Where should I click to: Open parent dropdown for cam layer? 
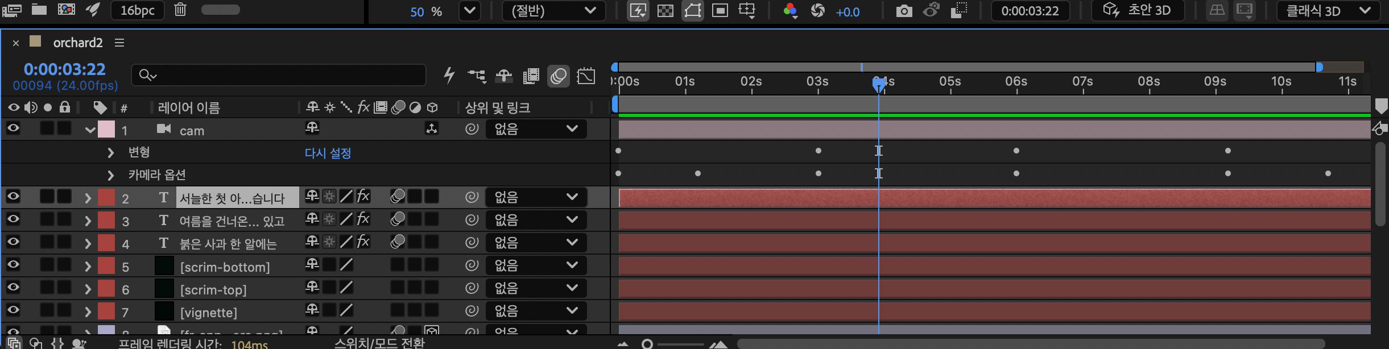536,129
